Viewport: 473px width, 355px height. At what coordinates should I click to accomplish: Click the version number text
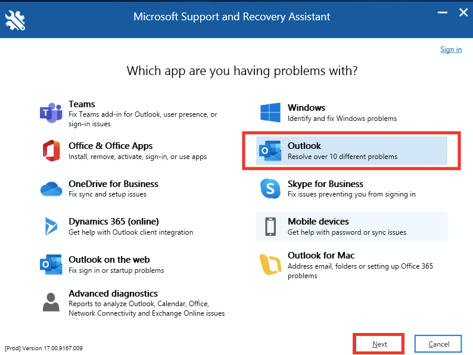coord(43,348)
